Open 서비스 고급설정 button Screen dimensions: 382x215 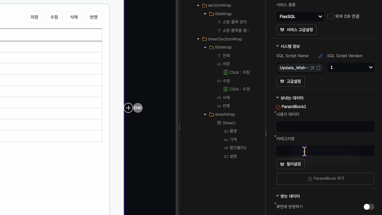pyautogui.click(x=296, y=30)
